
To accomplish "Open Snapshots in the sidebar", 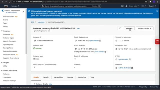I will [x=7, y=77].
